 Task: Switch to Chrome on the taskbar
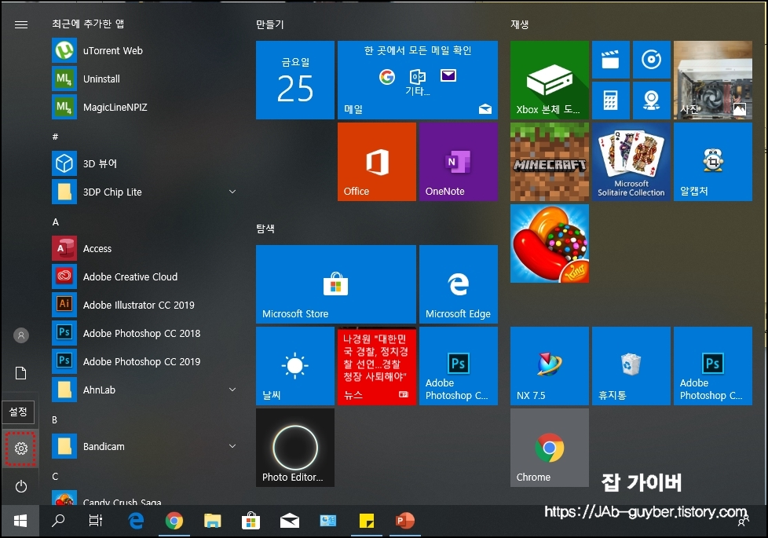[x=174, y=521]
